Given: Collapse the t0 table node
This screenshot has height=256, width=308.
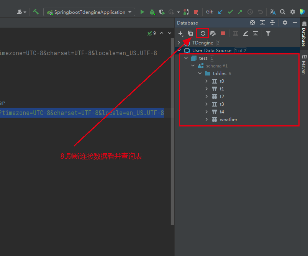Looking at the screenshot, I should [206, 81].
